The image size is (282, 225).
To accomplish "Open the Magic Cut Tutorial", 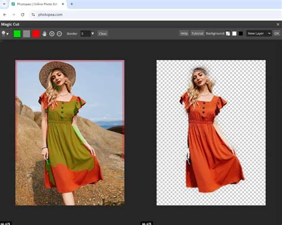I will coord(197,33).
